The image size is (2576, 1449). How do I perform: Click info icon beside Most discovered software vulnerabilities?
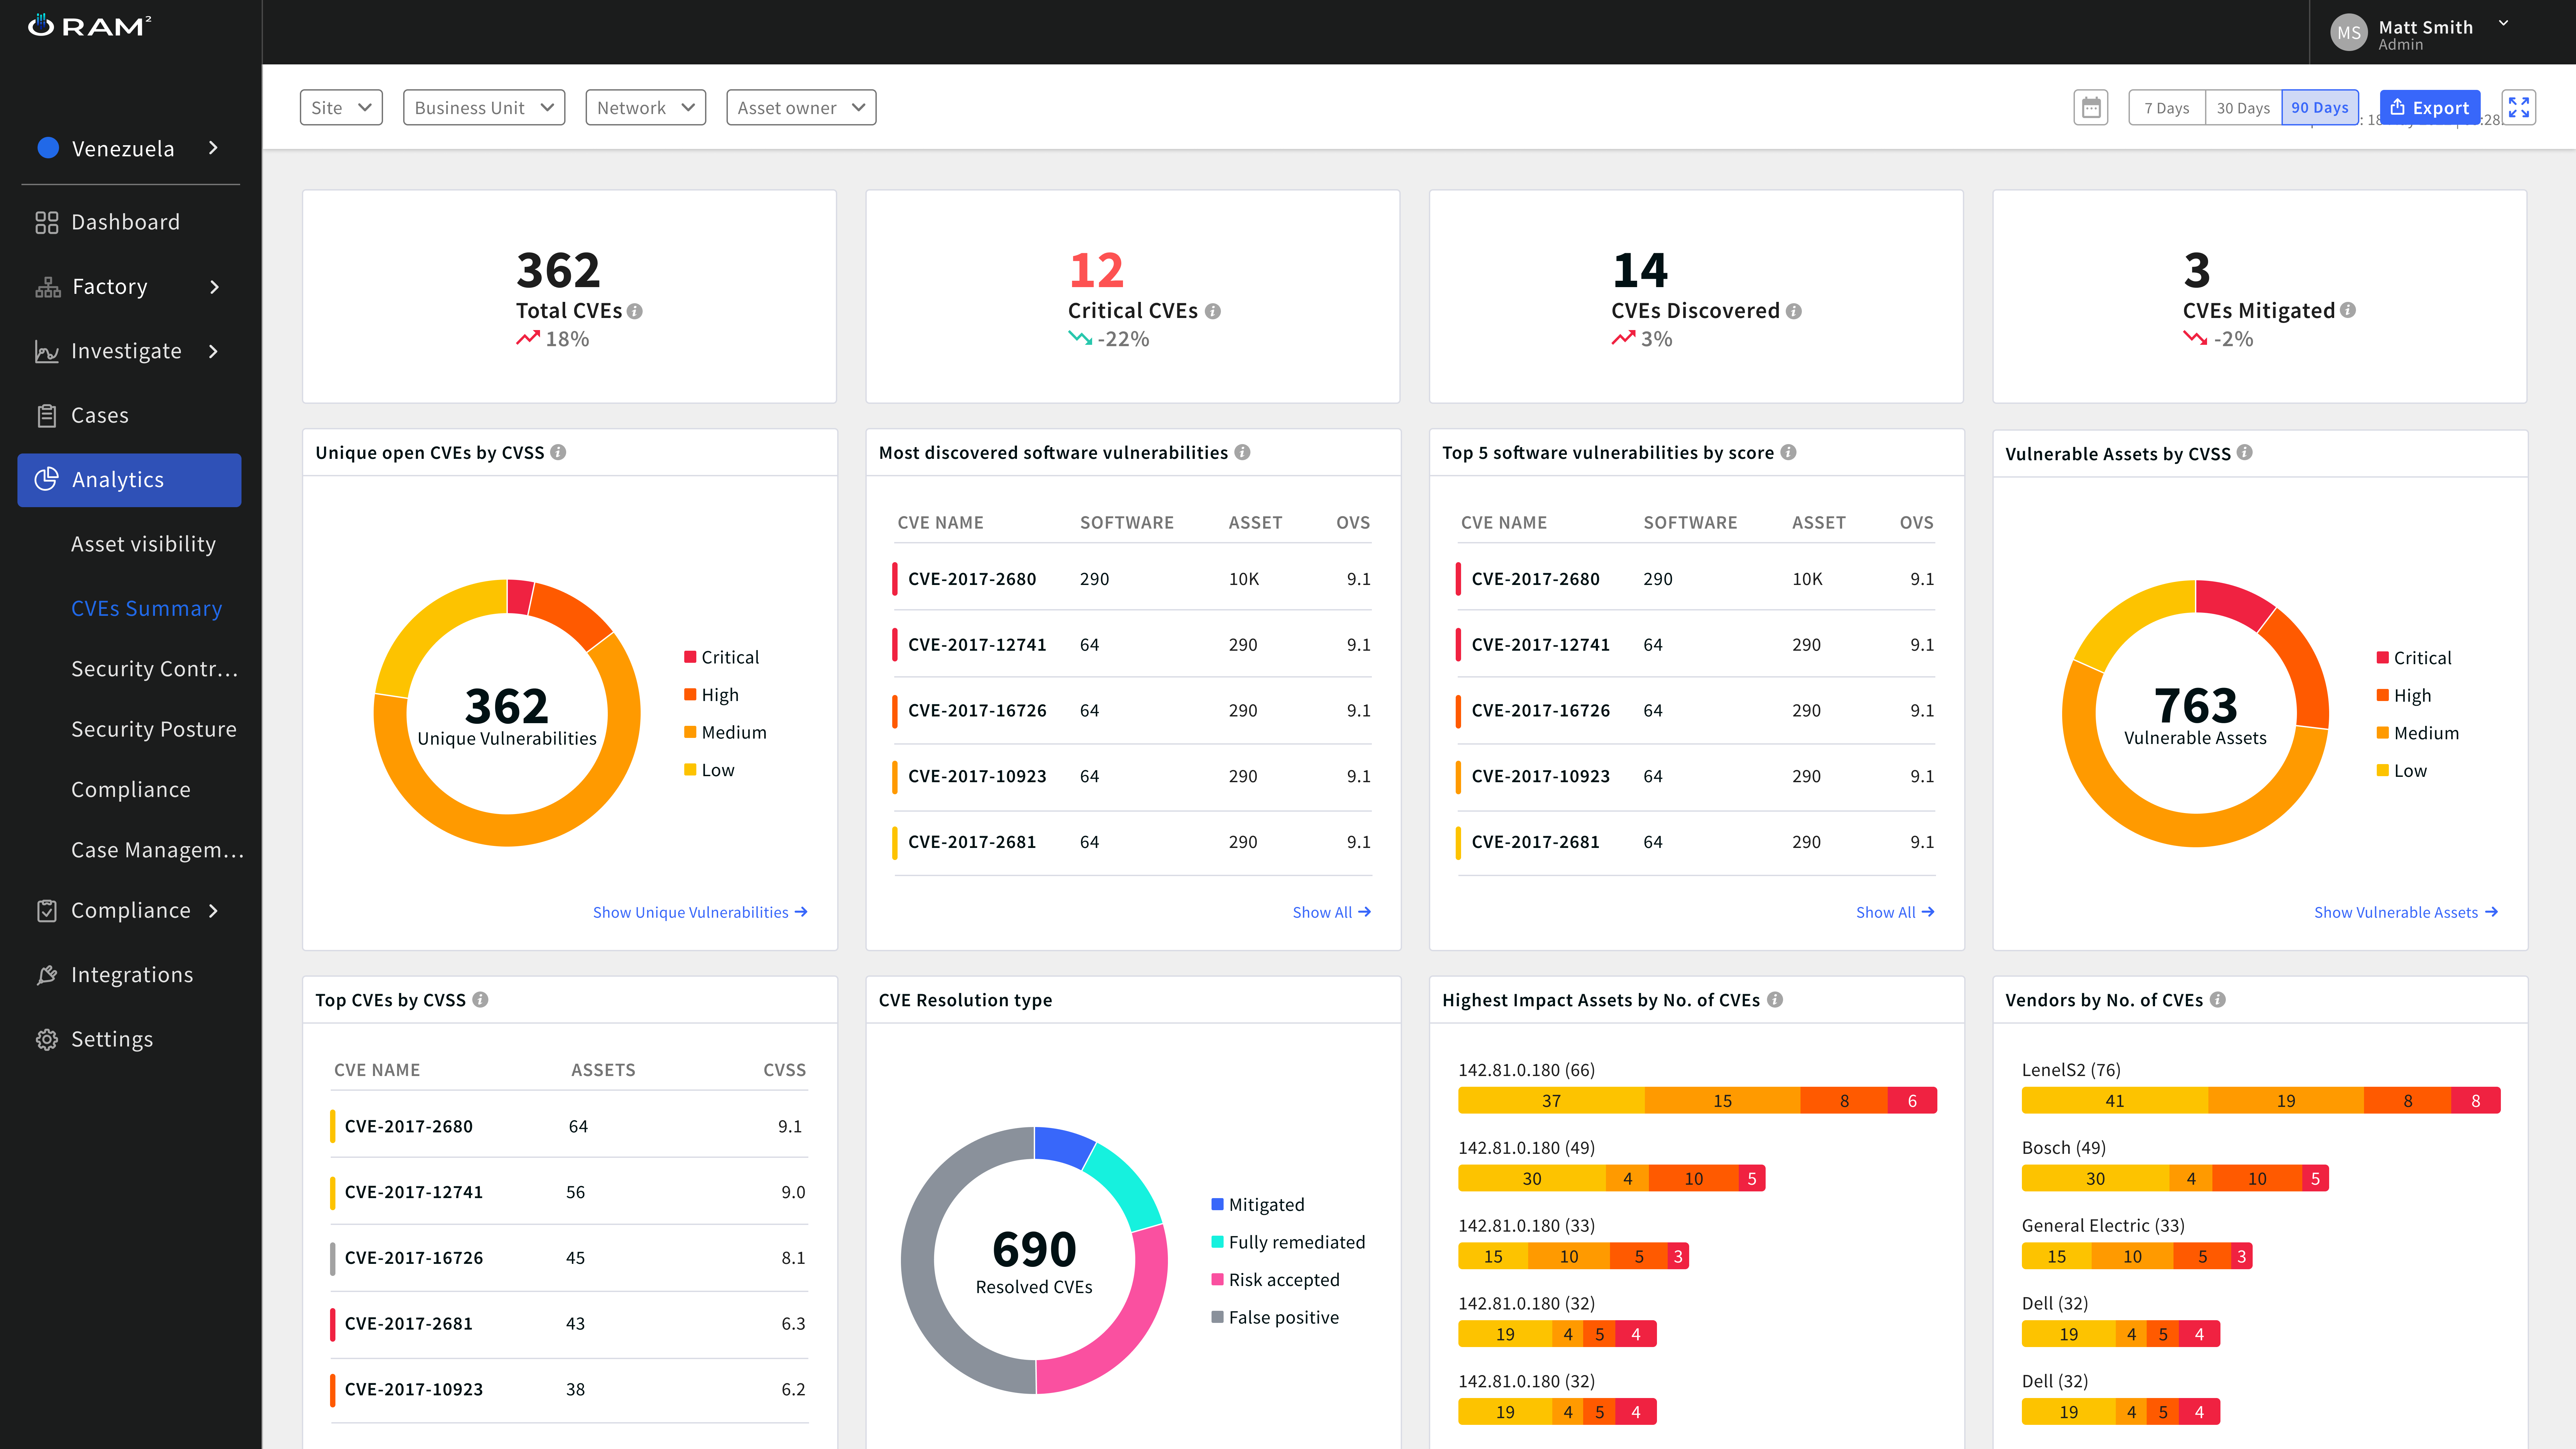[x=1242, y=452]
